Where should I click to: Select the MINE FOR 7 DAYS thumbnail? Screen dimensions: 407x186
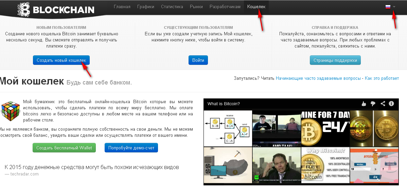coord(325,128)
